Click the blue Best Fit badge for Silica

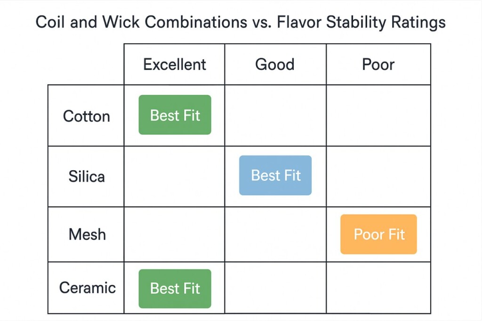pos(275,175)
